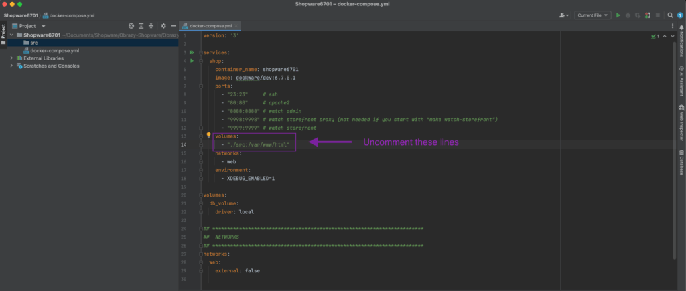The height and width of the screenshot is (291, 686).
Task: Click Select Opened File target icon
Action: 131,26
